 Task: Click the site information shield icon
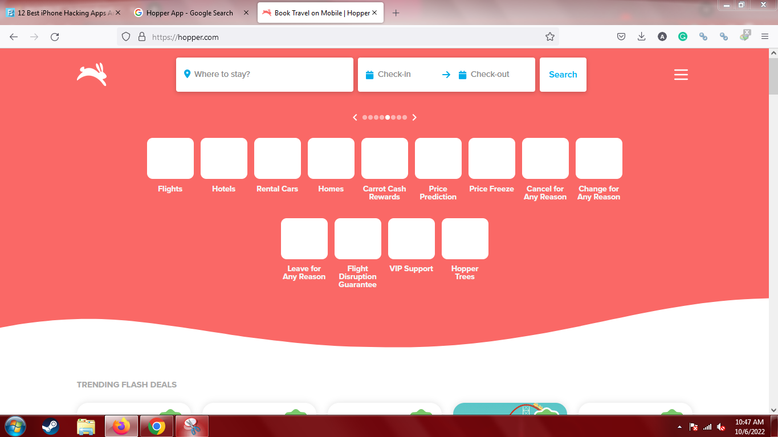(127, 36)
